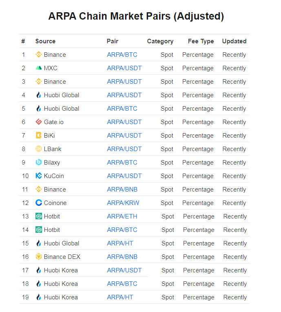Open the ARPA/ETH pair link
Screen dimensions: 281x312
point(122,216)
